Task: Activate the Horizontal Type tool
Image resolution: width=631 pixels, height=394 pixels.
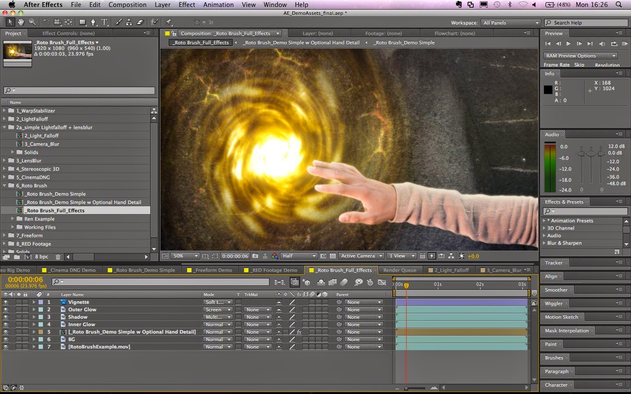Action: click(104, 21)
